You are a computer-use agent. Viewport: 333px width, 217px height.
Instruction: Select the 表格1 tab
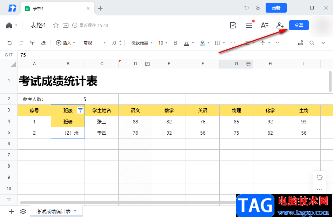tap(57, 8)
